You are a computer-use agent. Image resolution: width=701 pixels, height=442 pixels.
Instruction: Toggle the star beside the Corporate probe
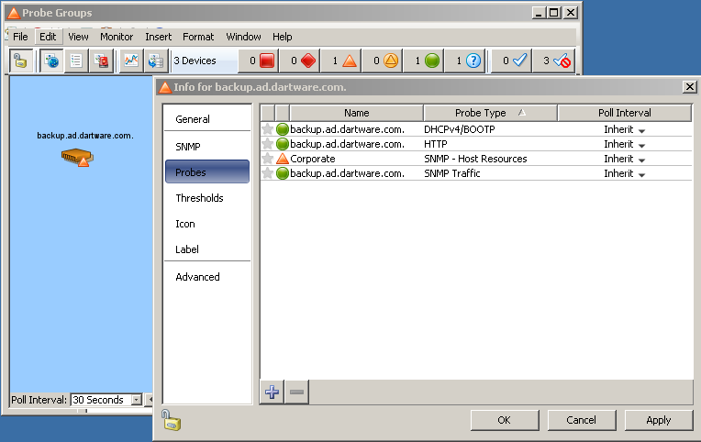pyautogui.click(x=268, y=159)
